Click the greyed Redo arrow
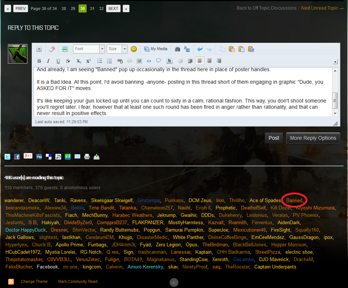Viewport: 348px width, 288px height. (209, 49)
